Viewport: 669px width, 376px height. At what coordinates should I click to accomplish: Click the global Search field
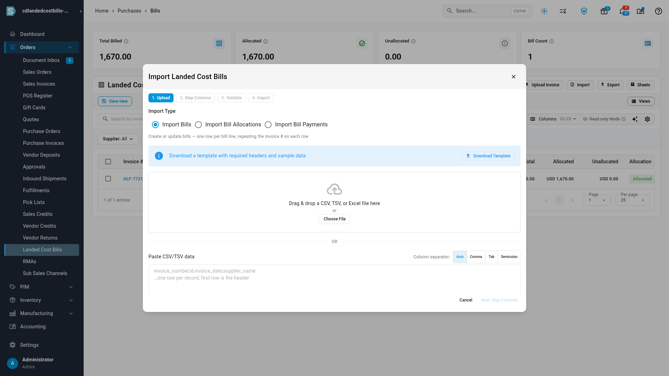click(487, 11)
